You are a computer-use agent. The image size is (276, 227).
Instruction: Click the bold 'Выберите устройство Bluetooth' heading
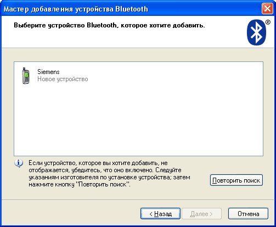coord(65,25)
